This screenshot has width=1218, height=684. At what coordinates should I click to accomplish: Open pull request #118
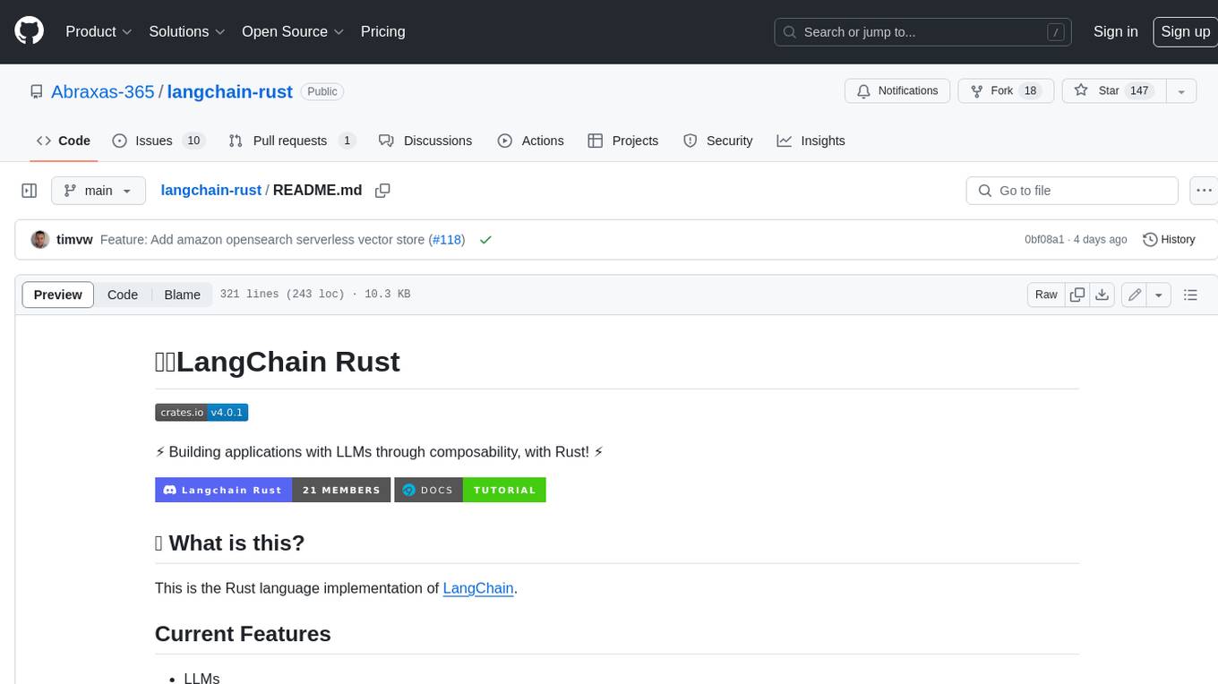click(x=445, y=240)
